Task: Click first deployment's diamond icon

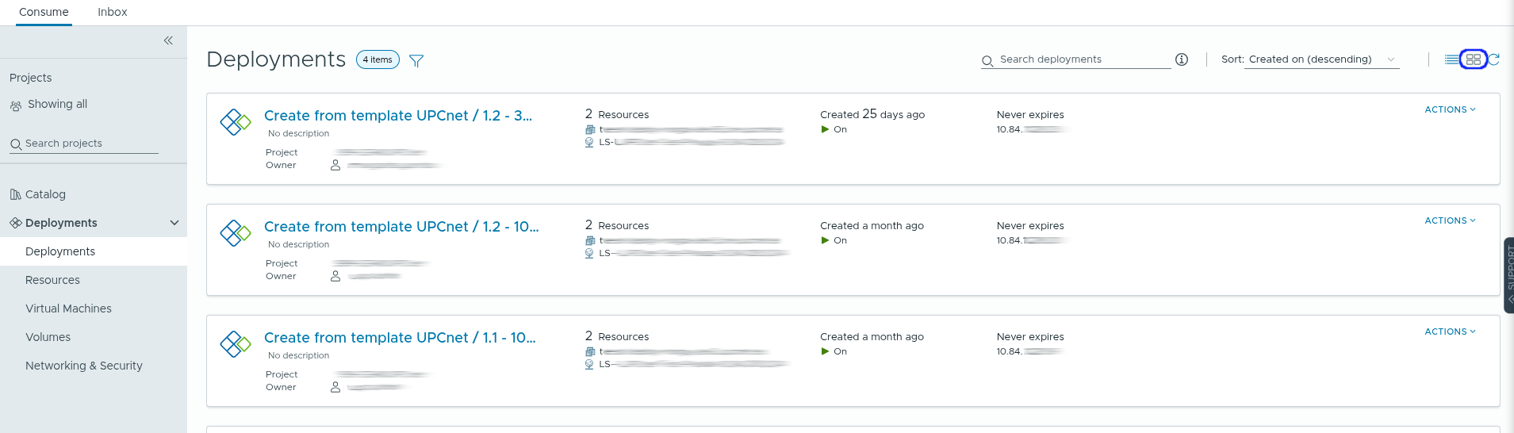Action: coord(236,122)
